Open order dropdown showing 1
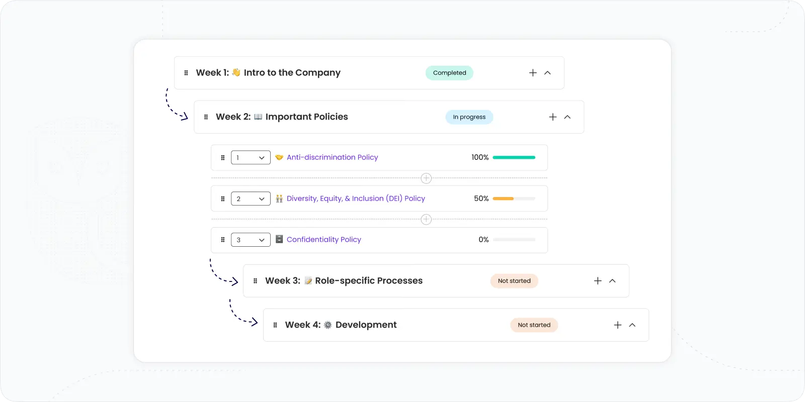This screenshot has height=402, width=805. 251,158
